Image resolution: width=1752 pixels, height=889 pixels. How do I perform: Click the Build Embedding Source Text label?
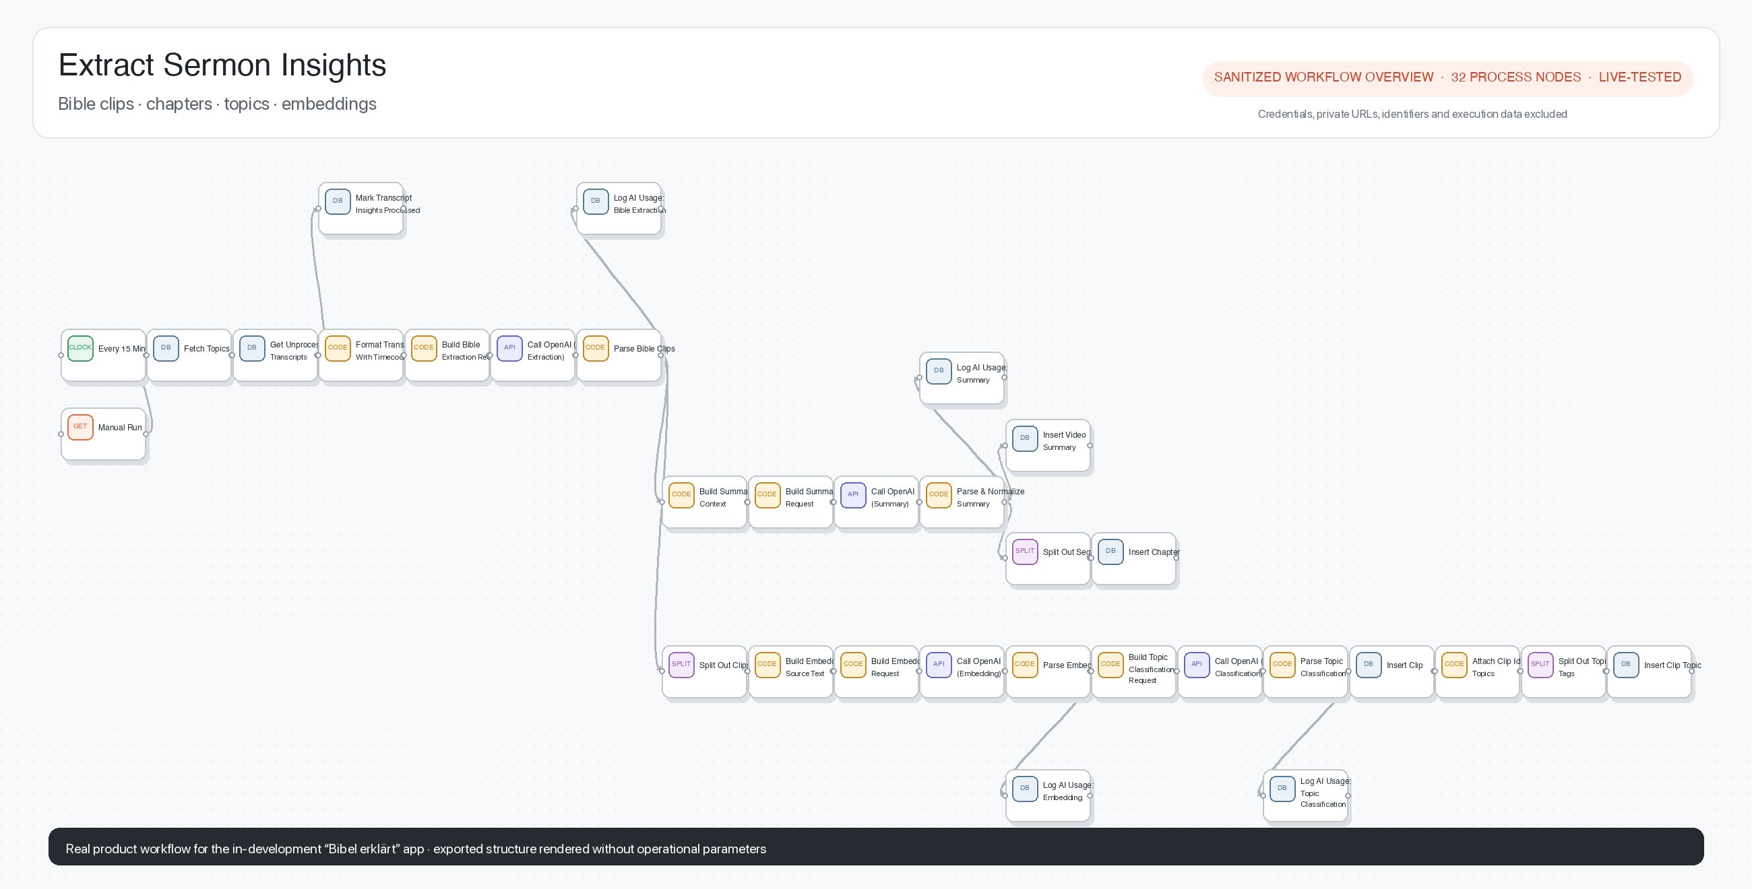809,667
